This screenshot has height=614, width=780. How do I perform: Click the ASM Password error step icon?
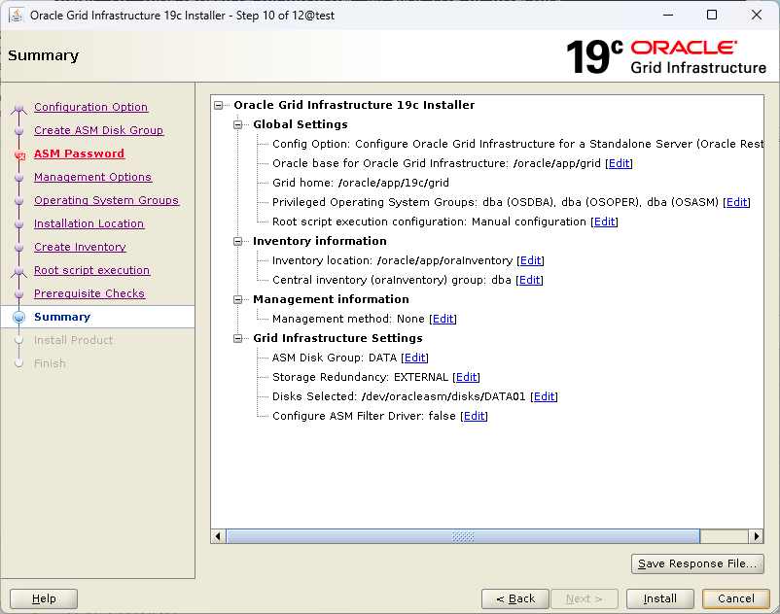(19, 155)
